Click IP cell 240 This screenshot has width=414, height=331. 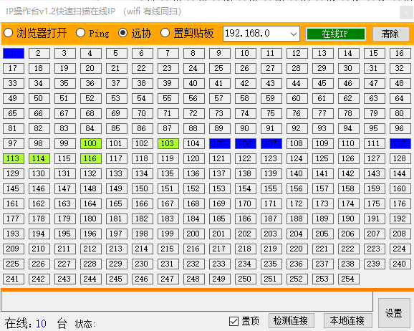[400, 264]
